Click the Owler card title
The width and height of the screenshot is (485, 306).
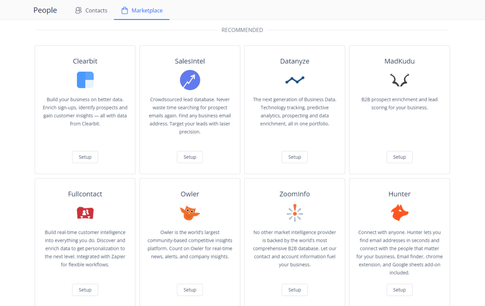coord(190,194)
